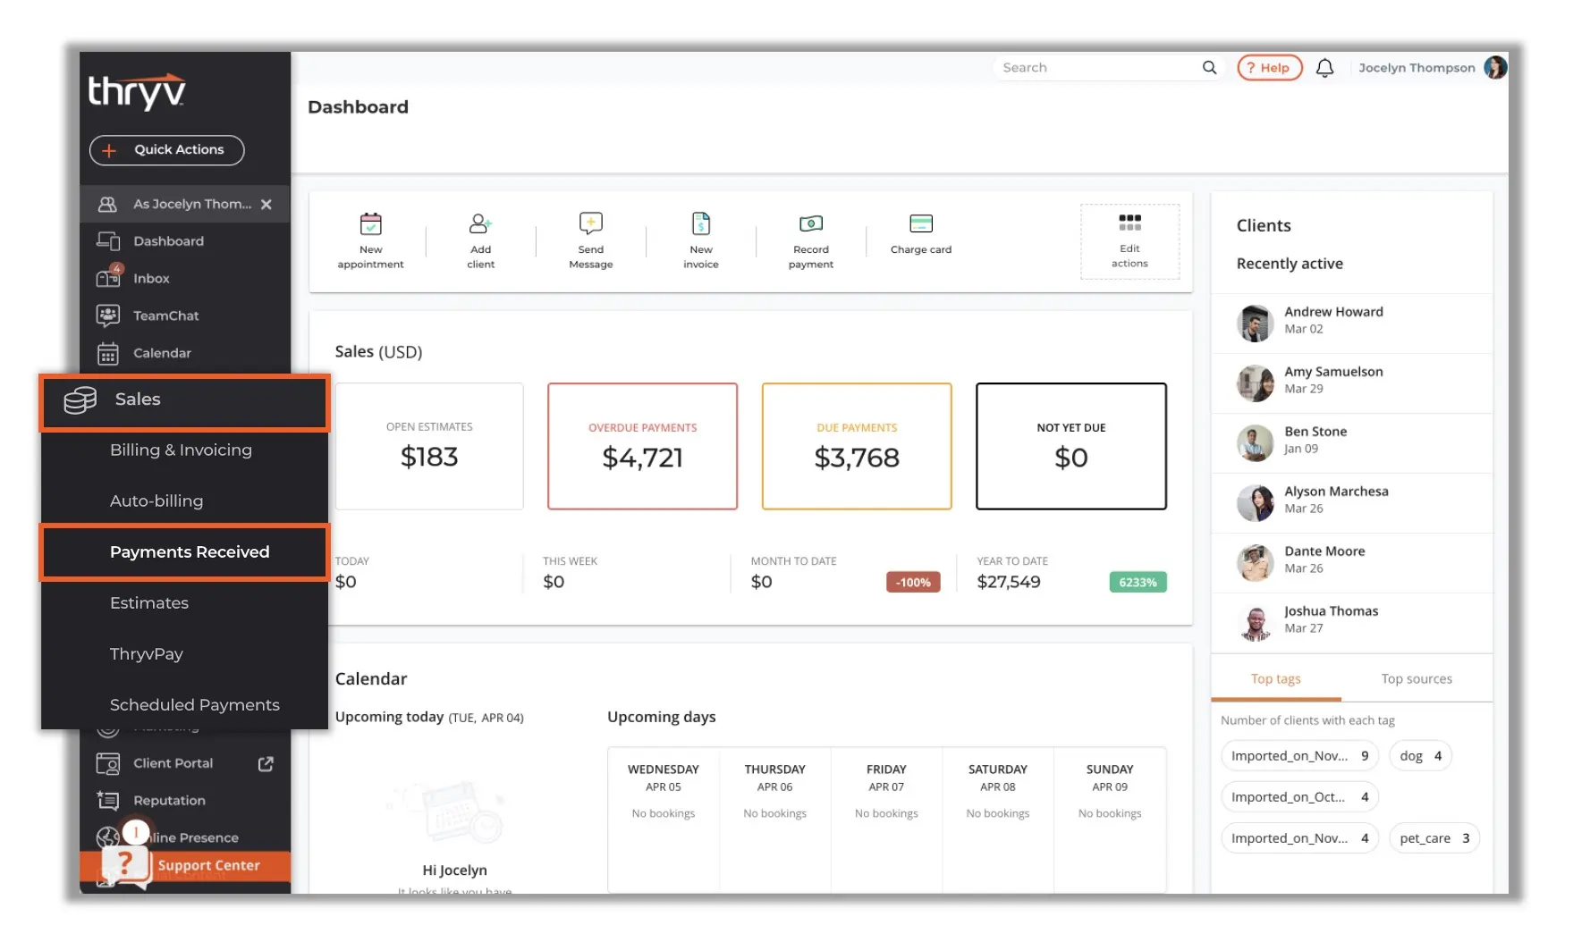The image size is (1590, 942).
Task: Click the Send Message icon
Action: 591,223
